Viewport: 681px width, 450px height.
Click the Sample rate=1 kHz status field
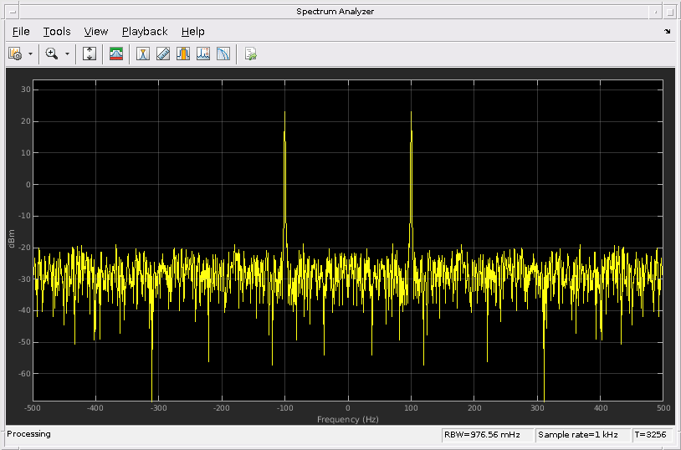581,435
